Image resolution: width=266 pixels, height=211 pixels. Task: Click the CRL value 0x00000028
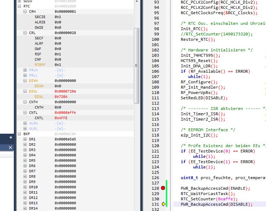click(x=65, y=33)
